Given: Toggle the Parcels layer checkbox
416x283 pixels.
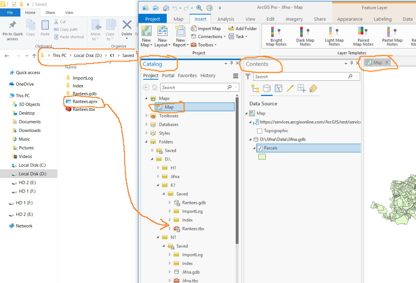Looking at the screenshot, I should tap(260, 148).
